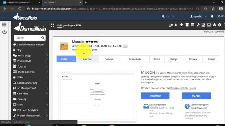Open the cPanel apps grid icon
The width and height of the screenshot is (225, 126).
[x=4, y=24]
